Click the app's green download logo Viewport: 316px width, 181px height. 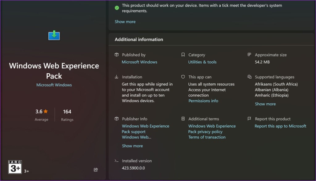54,35
